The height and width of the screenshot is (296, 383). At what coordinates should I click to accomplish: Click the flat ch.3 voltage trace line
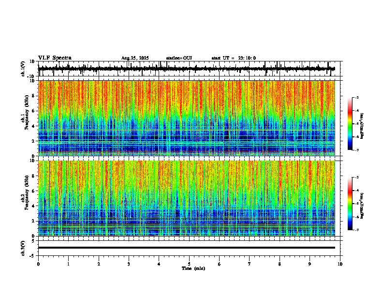tap(187, 248)
